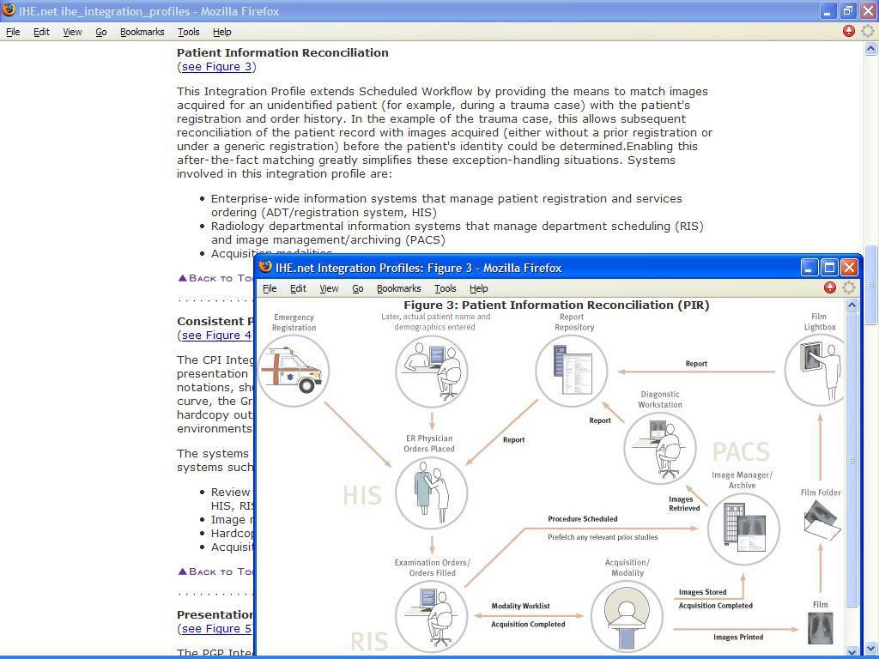Click Firefox logo icon in background window title bar
The height and width of the screenshot is (659, 879).
click(9, 10)
